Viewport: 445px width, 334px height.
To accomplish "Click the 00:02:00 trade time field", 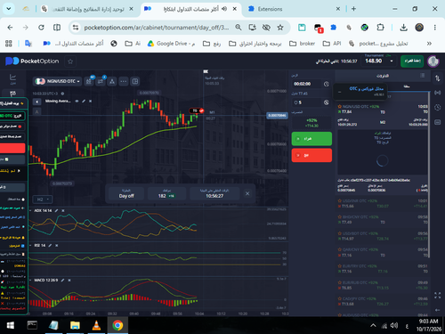I will (x=306, y=84).
